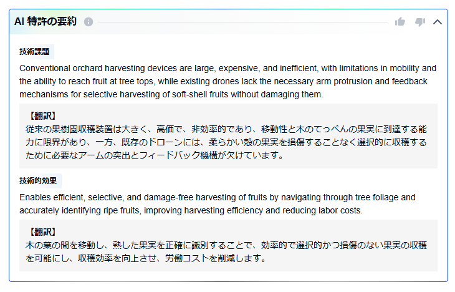The width and height of the screenshot is (455, 292).
Task: Click the line starting "the ability to reach fruit"
Action: coord(223,81)
